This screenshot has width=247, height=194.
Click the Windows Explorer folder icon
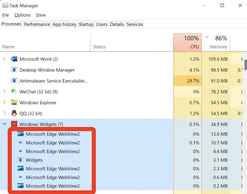click(x=14, y=103)
